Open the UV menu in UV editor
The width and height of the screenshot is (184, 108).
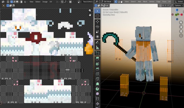click(x=51, y=2)
